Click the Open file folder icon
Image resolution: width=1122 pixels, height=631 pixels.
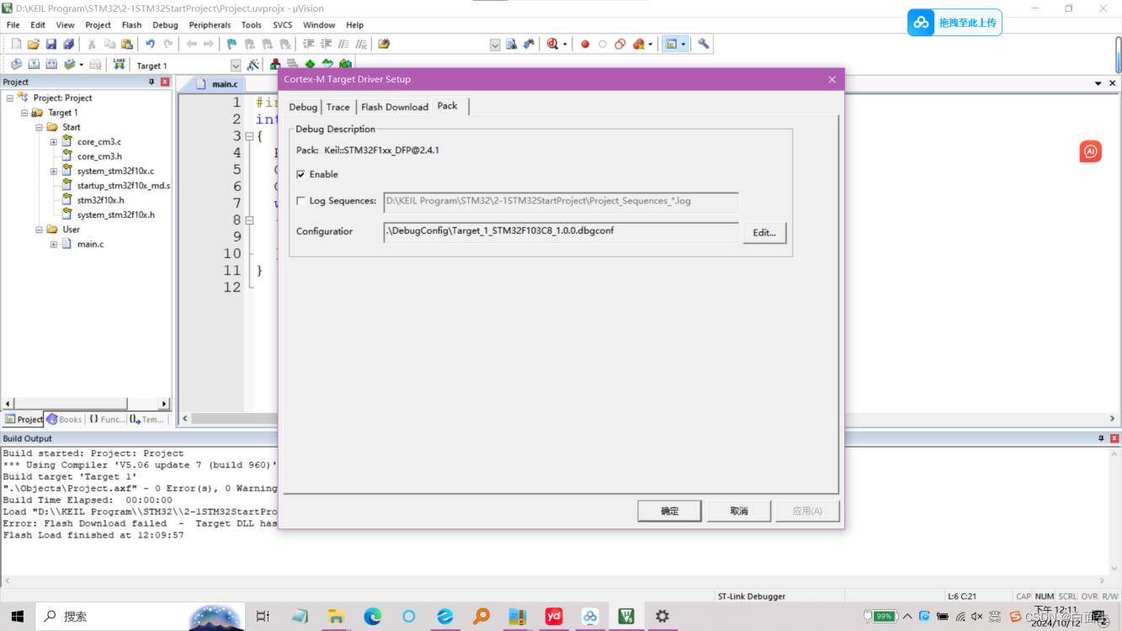point(34,44)
